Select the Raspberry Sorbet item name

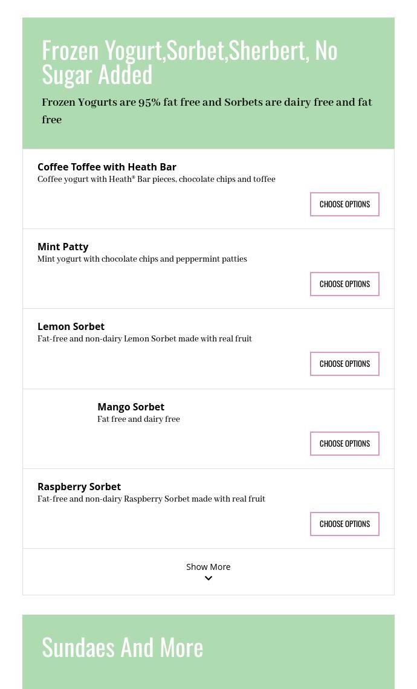point(79,487)
